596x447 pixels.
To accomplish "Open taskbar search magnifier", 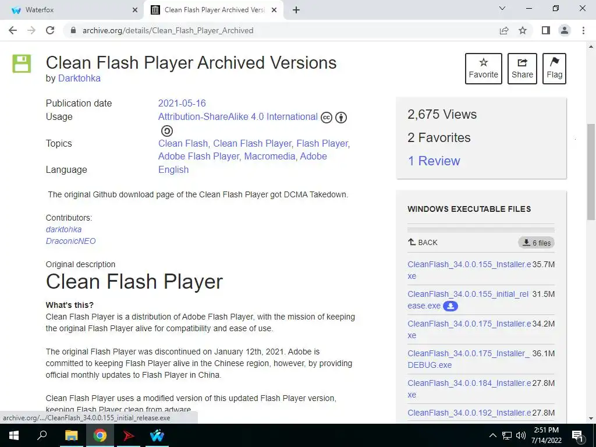I will 42,435.
